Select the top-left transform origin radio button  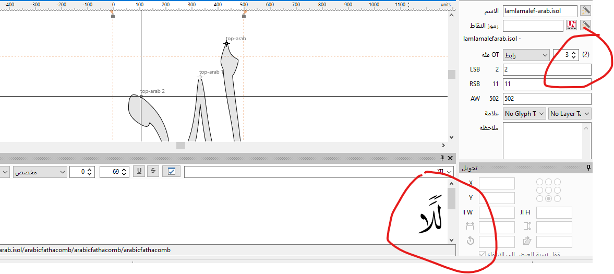539,182
